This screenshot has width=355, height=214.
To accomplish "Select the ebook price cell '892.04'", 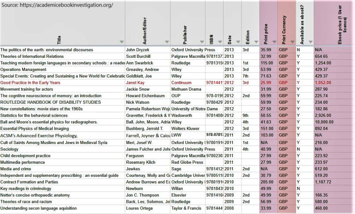I will click(334, 129).
